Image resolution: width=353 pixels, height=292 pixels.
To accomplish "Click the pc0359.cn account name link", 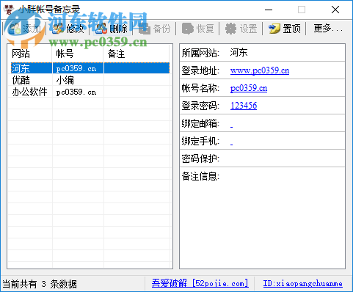I will point(249,88).
